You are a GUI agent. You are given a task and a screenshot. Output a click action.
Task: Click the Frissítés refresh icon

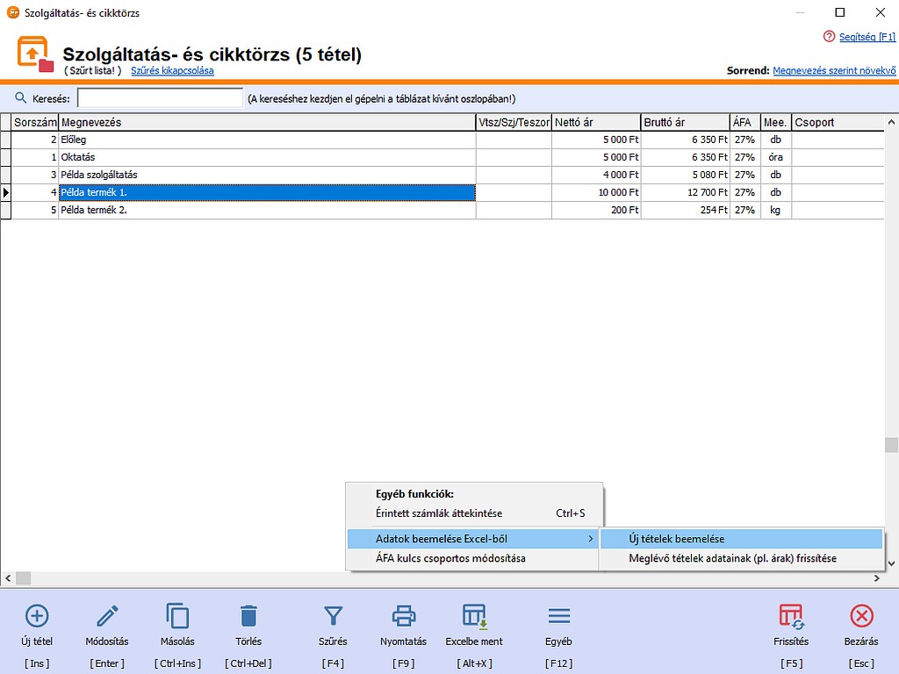pos(791,616)
